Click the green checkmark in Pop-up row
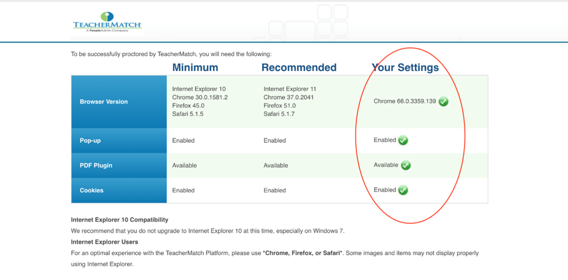The width and height of the screenshot is (568, 280). 403,140
